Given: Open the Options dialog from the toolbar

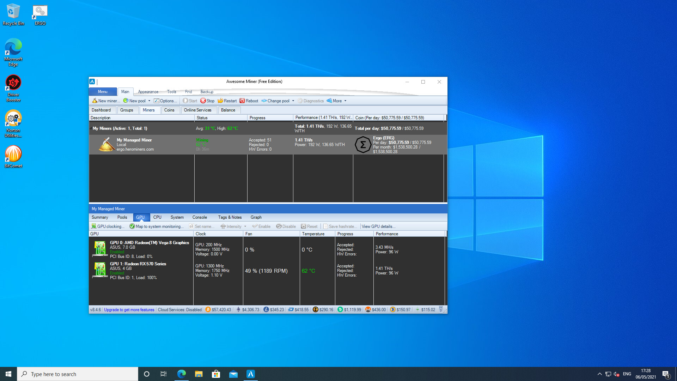Looking at the screenshot, I should pos(165,101).
